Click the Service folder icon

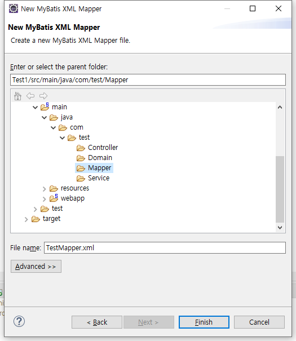point(81,179)
